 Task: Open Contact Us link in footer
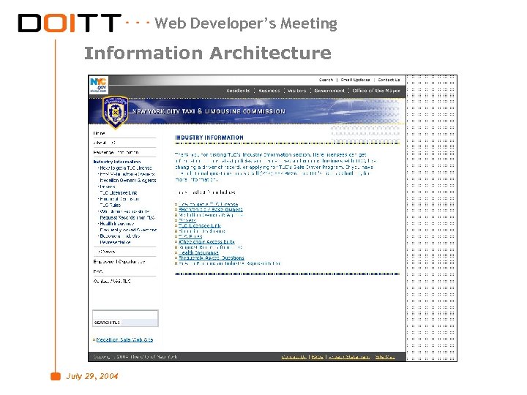coord(294,357)
